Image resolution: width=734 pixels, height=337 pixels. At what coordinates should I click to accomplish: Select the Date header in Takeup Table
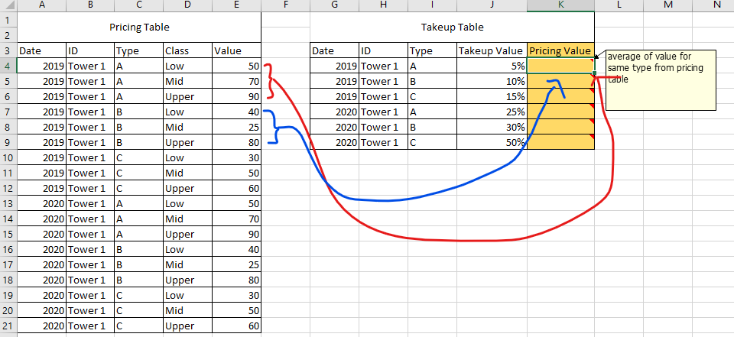(334, 50)
